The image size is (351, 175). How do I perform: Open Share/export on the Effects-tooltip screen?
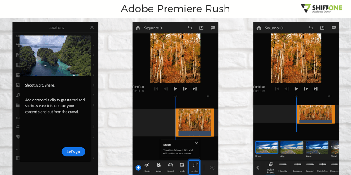202,28
